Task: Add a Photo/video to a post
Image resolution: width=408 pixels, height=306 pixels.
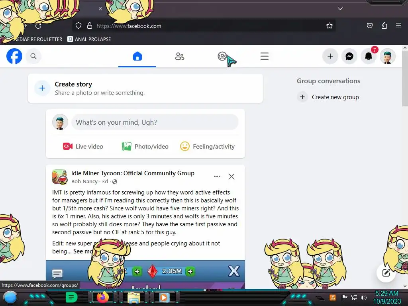Action: 145,147
